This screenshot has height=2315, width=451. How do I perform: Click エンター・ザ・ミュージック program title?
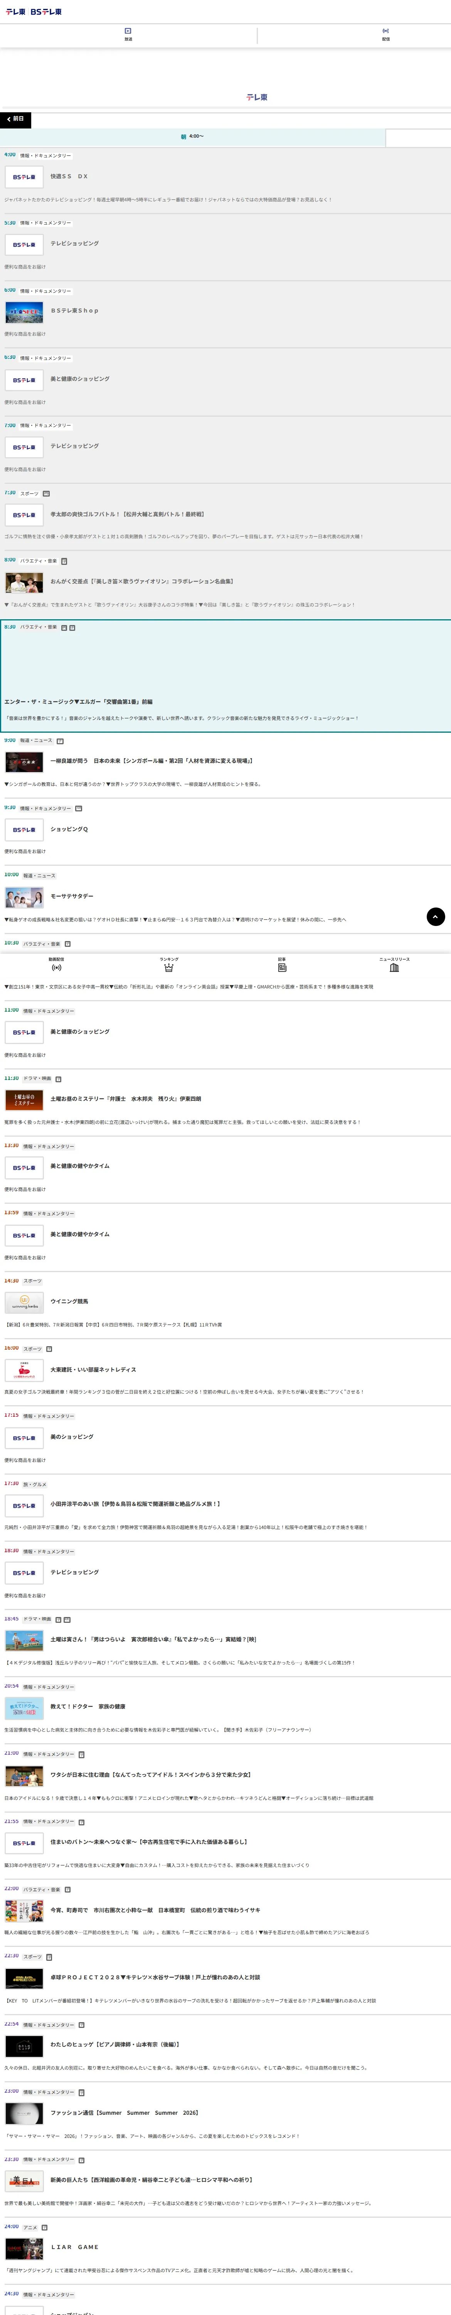78,702
